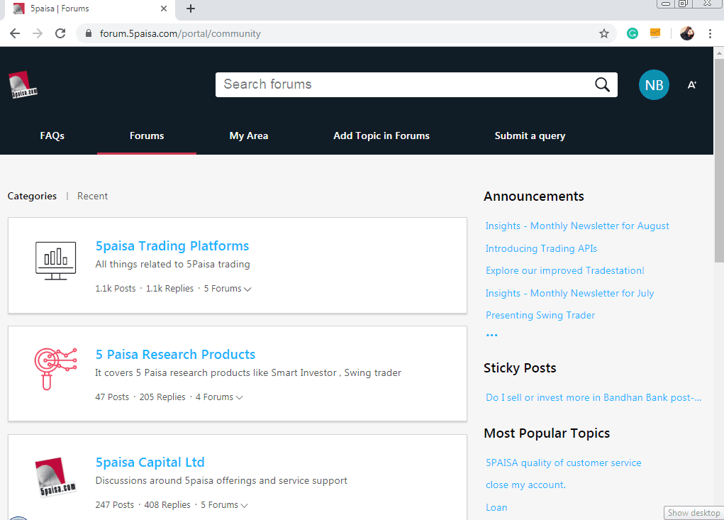724x520 pixels.
Task: Click the 5paisa Capital Ltd logo thumbnail
Action: pos(55,477)
